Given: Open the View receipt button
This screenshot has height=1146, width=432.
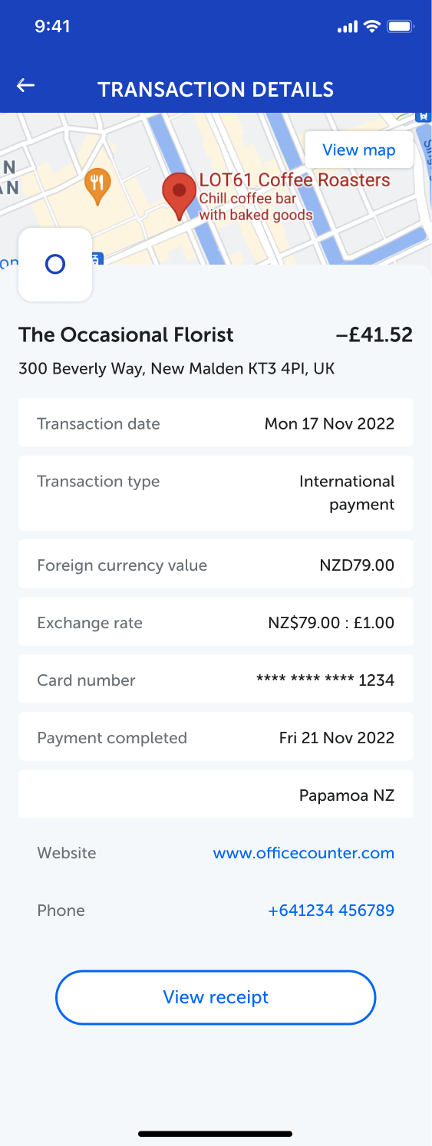Looking at the screenshot, I should (x=216, y=997).
